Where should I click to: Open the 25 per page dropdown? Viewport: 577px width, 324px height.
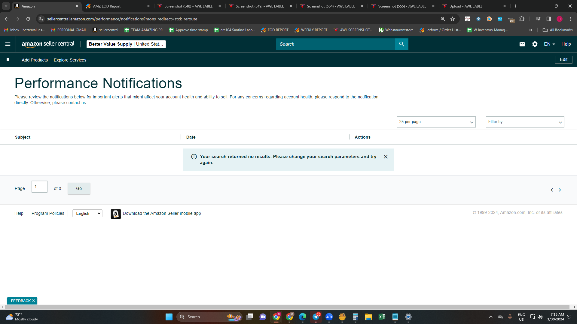click(x=436, y=122)
